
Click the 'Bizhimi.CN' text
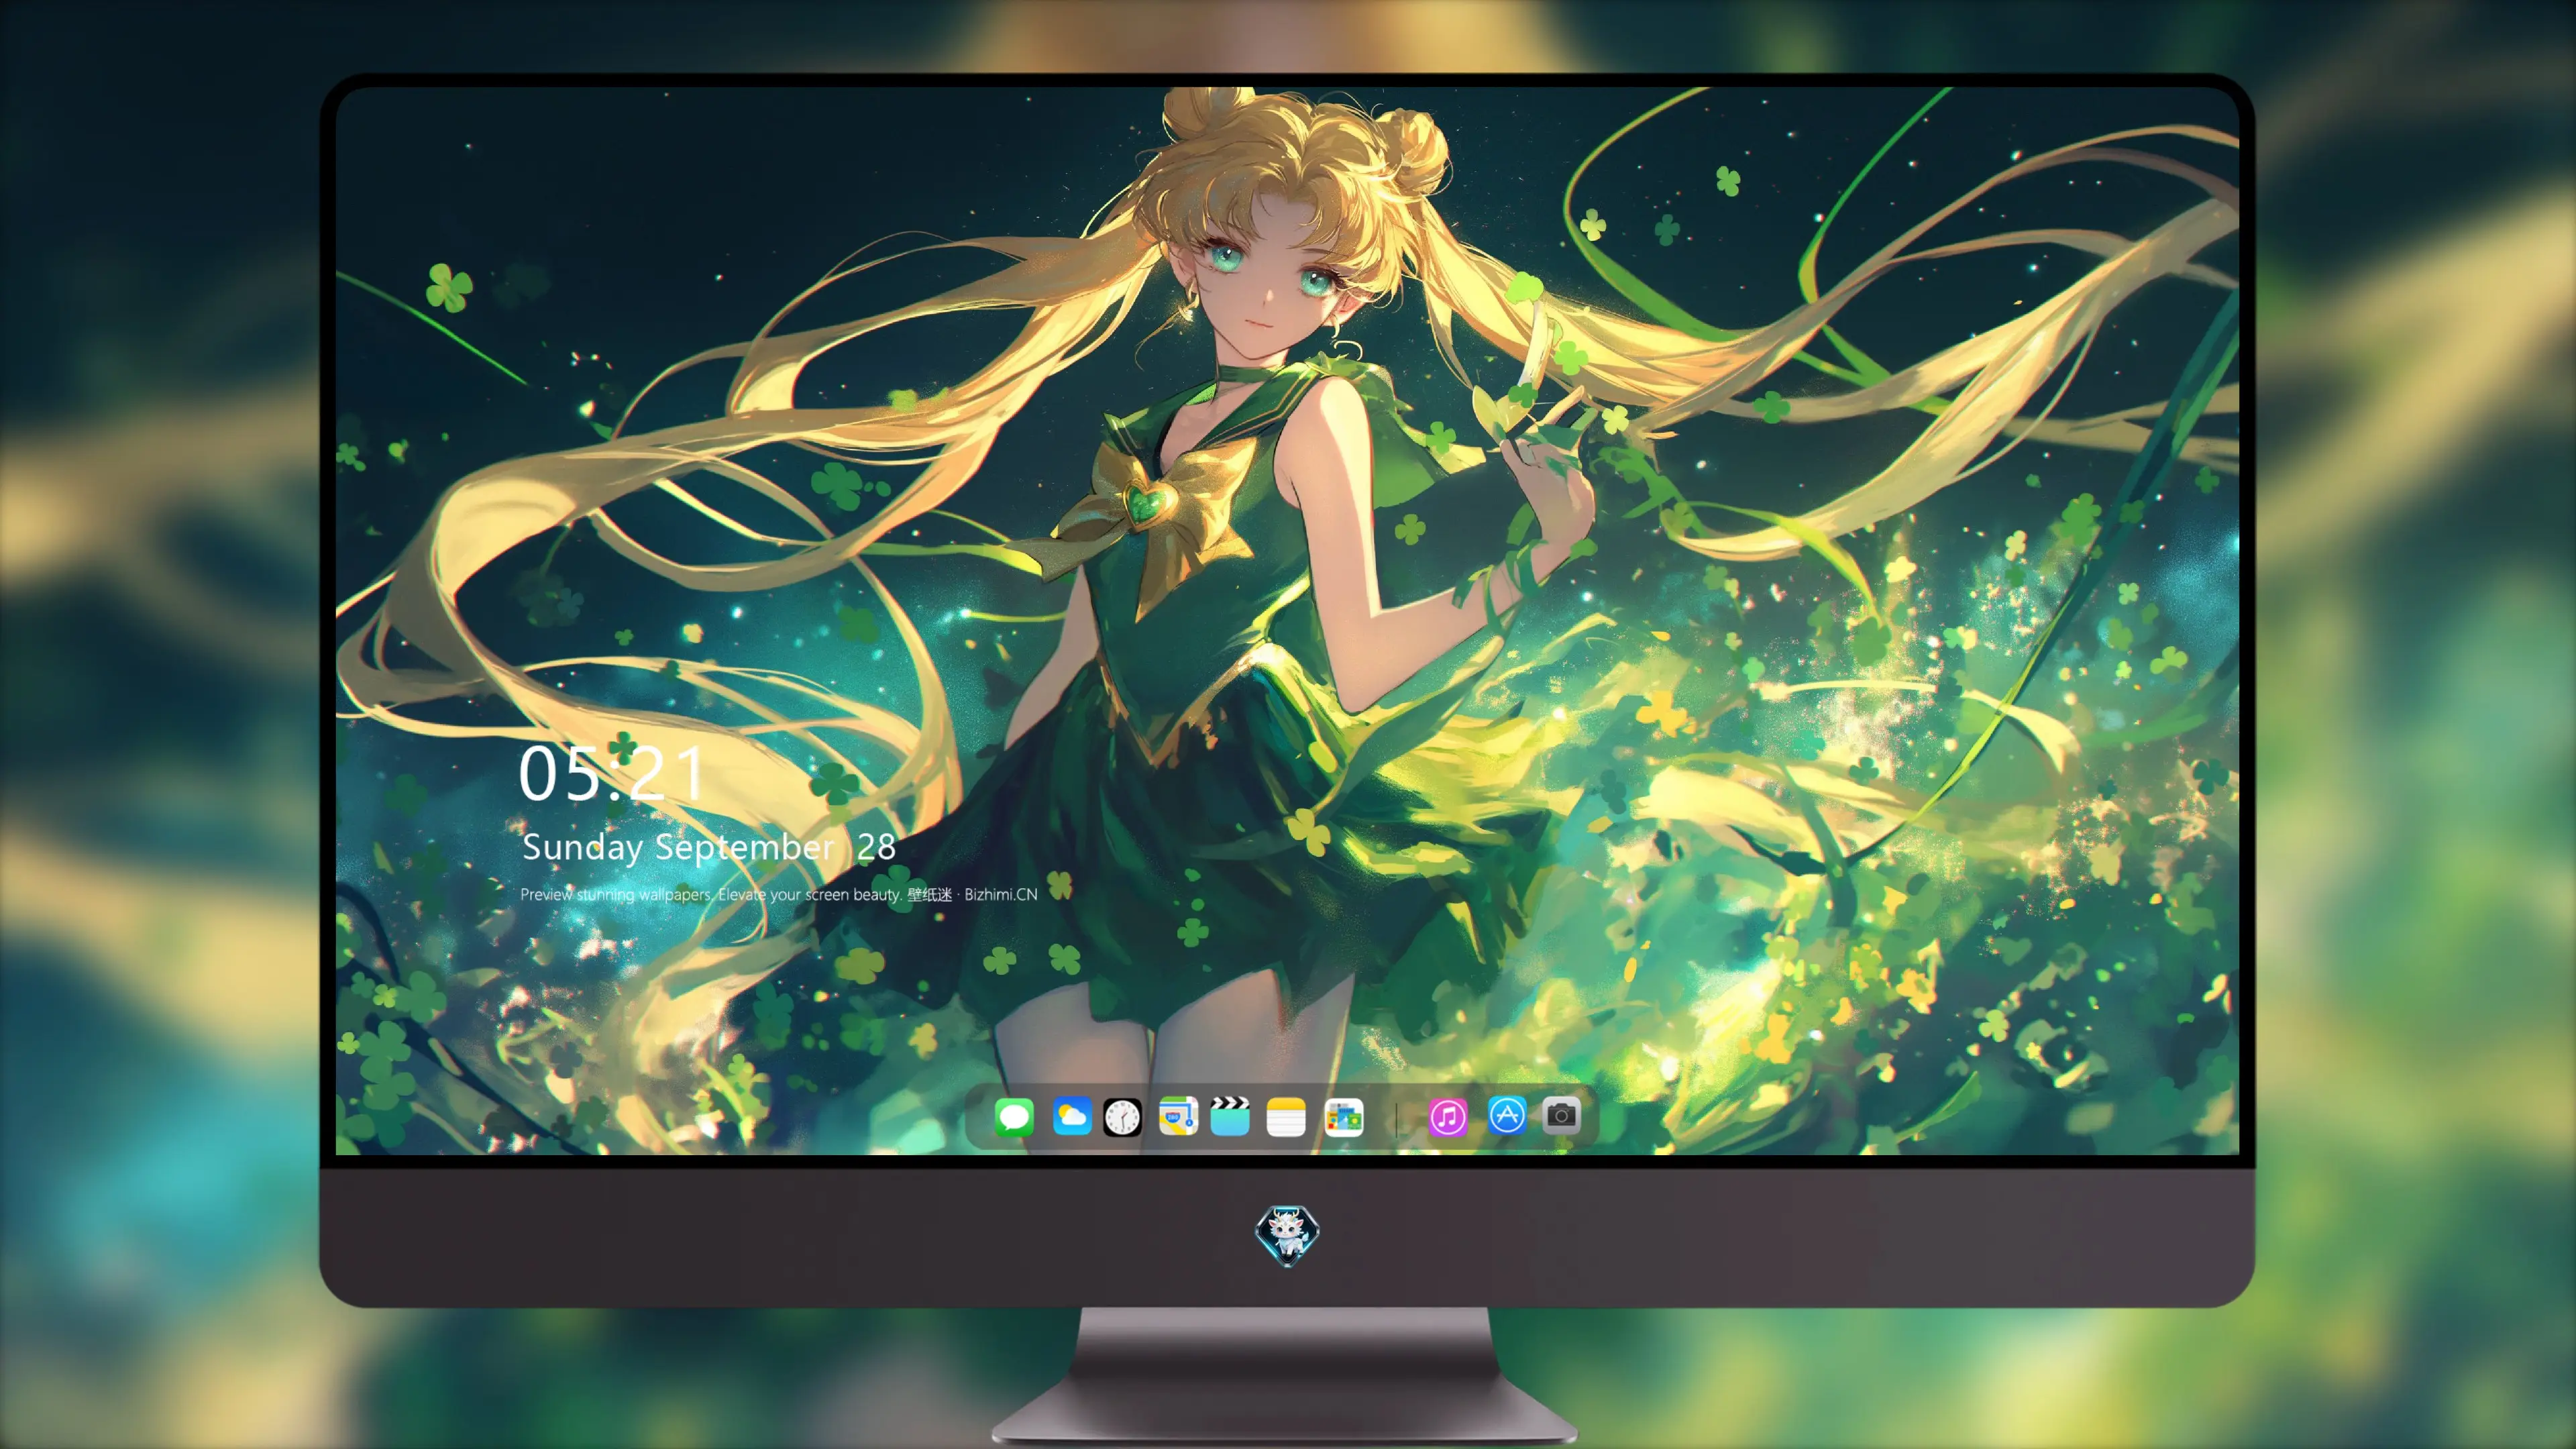(1001, 894)
